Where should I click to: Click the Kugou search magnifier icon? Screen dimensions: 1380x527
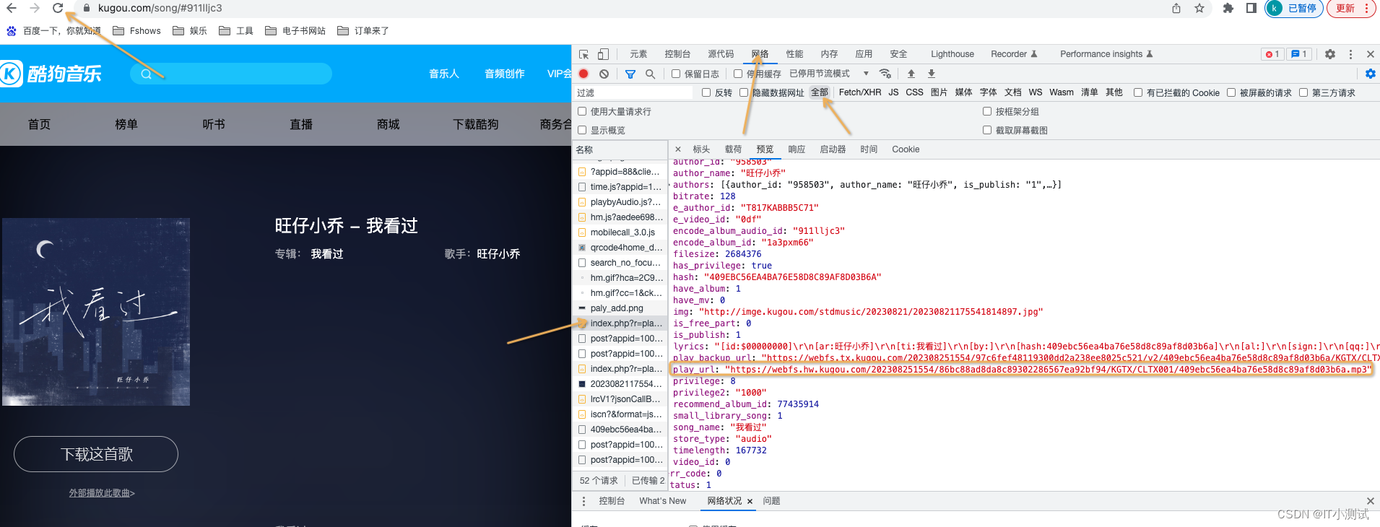click(147, 74)
